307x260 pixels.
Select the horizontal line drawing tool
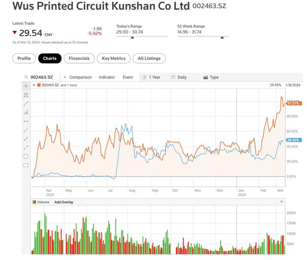[x=26, y=121]
